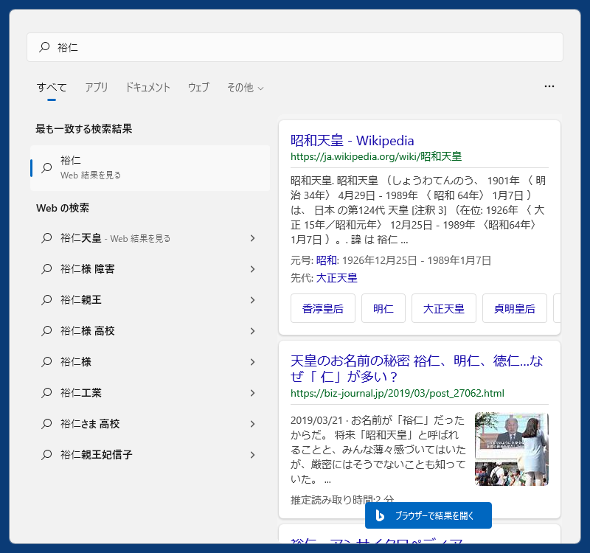The image size is (590, 553).
Task: Click search icon next to 裕仁様 高校
Action: click(46, 331)
